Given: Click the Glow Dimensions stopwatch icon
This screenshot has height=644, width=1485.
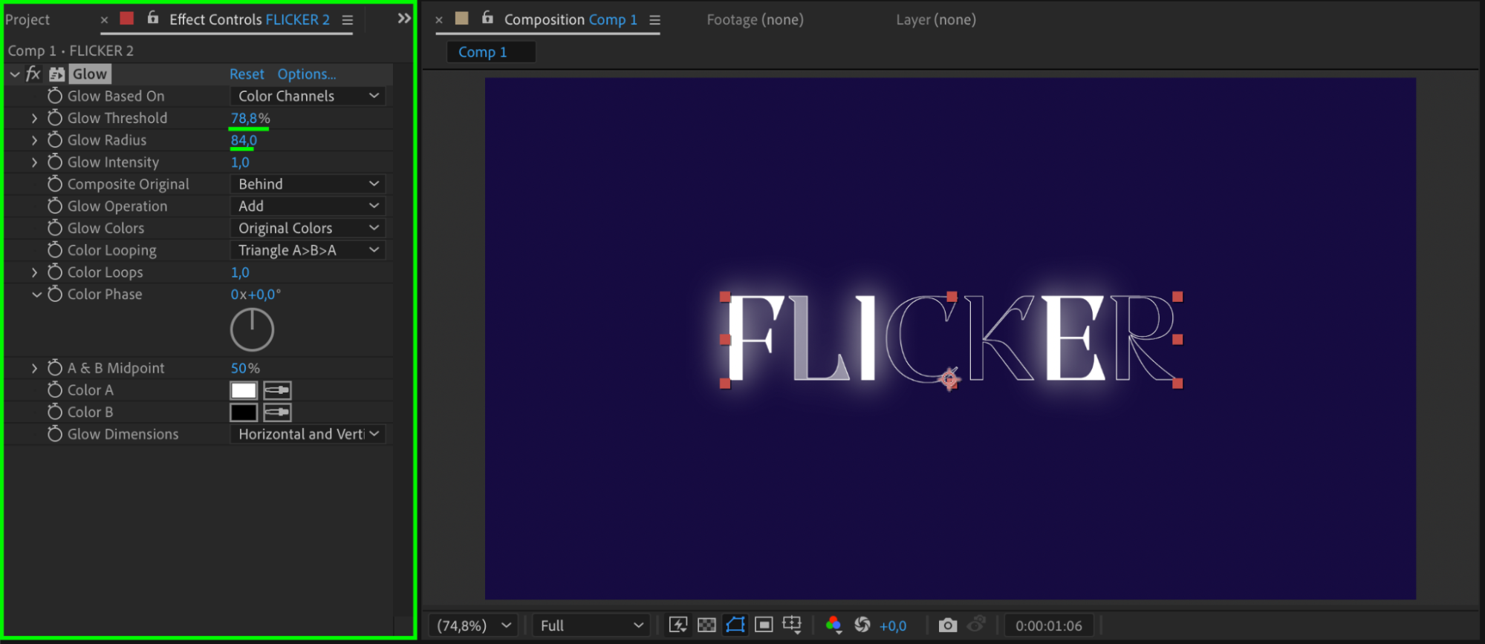Looking at the screenshot, I should pos(55,433).
